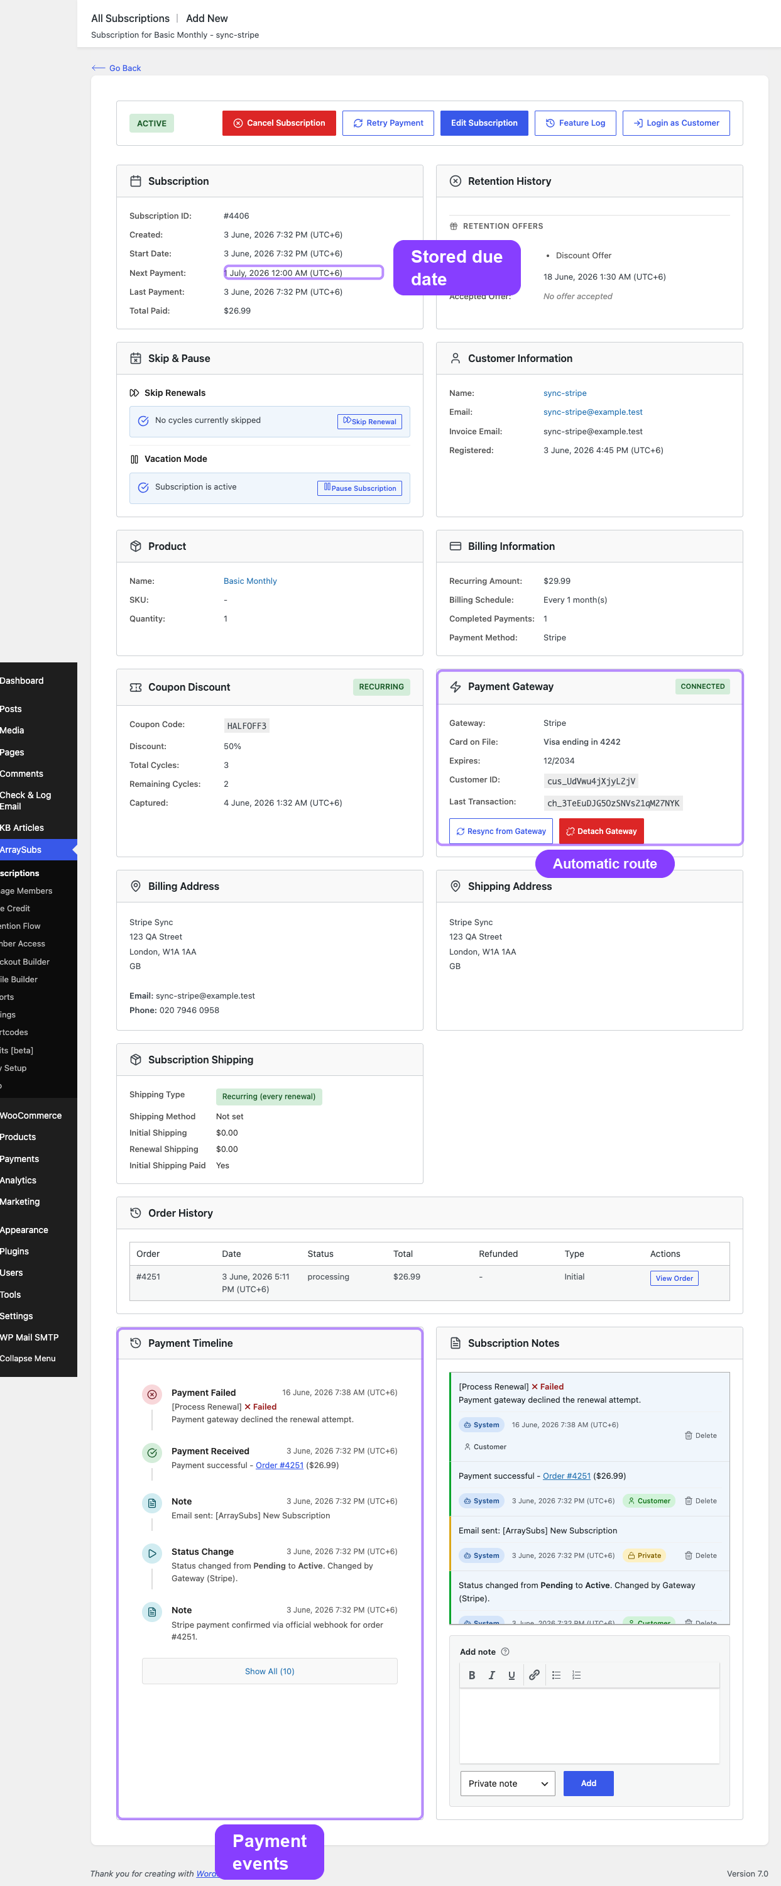Viewport: 781px width, 1886px height.
Task: Open Plugins in the admin sidebar
Action: click(38, 1251)
